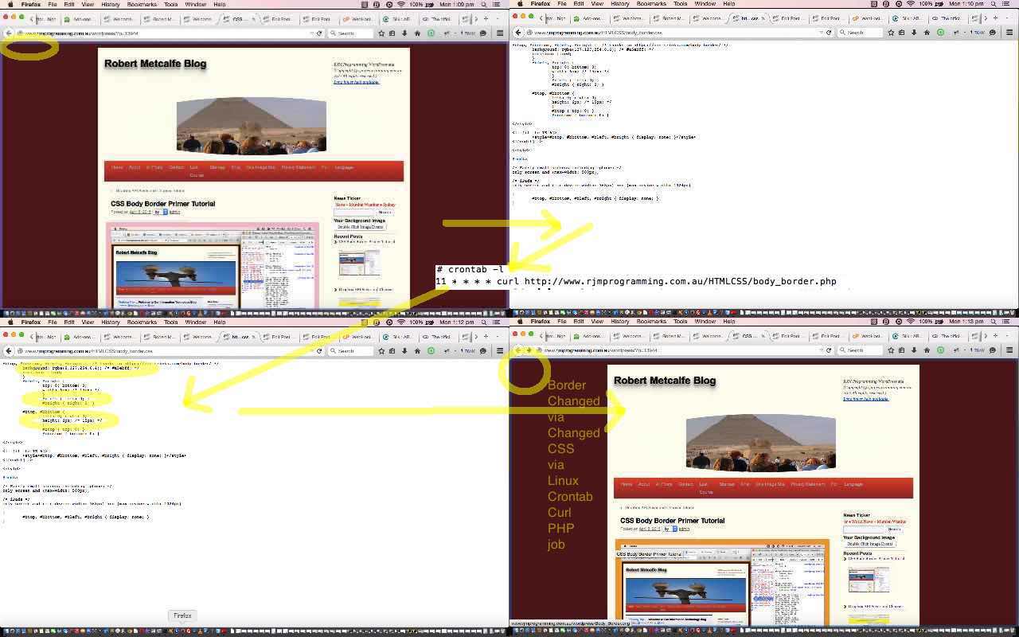Click the pyramid header image in top-left page
Viewport: 1019px width, 637px height.
[251, 126]
